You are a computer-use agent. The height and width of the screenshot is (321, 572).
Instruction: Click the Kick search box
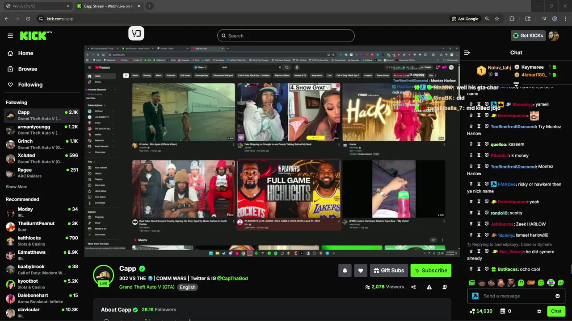click(286, 36)
